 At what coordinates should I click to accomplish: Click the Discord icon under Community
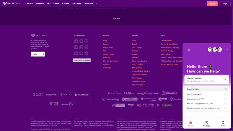click(x=76, y=54)
